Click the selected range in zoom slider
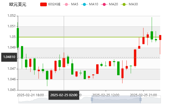 pyautogui.click(x=116, y=100)
